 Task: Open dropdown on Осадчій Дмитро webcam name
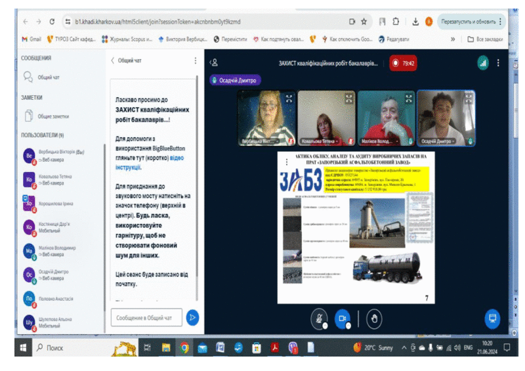click(x=438, y=141)
